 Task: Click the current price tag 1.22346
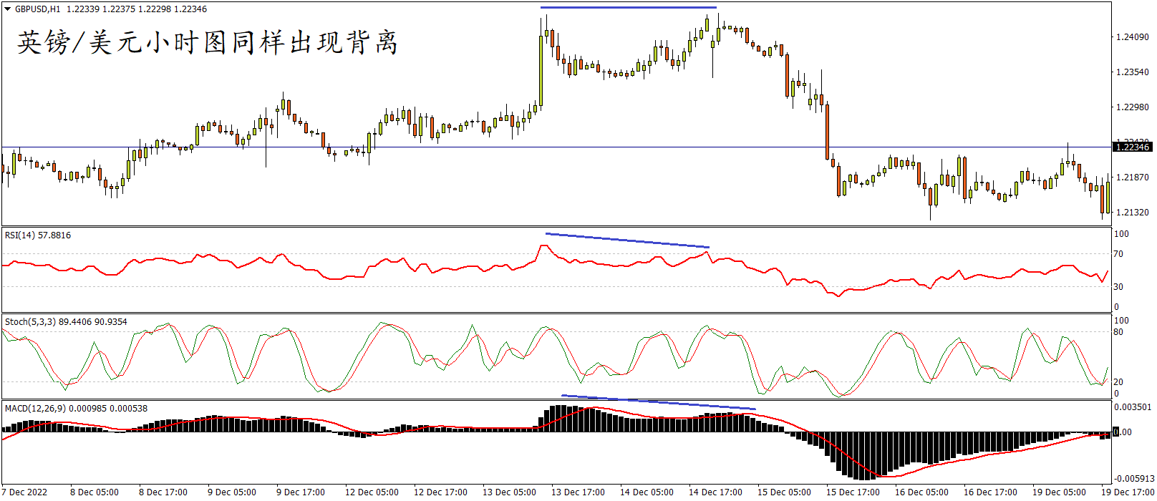1133,147
